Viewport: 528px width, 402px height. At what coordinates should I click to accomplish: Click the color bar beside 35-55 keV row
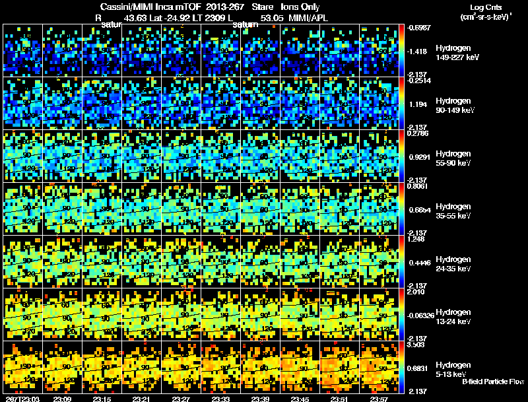point(401,209)
